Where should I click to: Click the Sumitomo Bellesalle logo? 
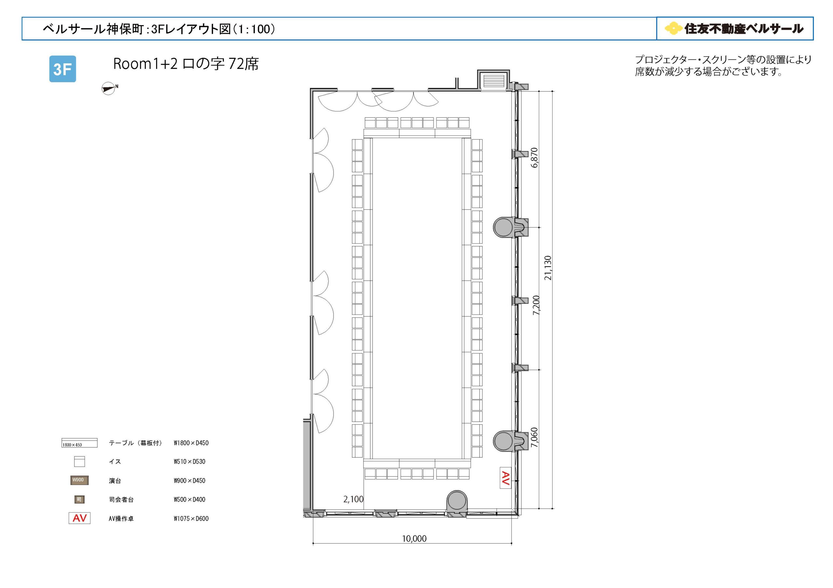coord(734,29)
